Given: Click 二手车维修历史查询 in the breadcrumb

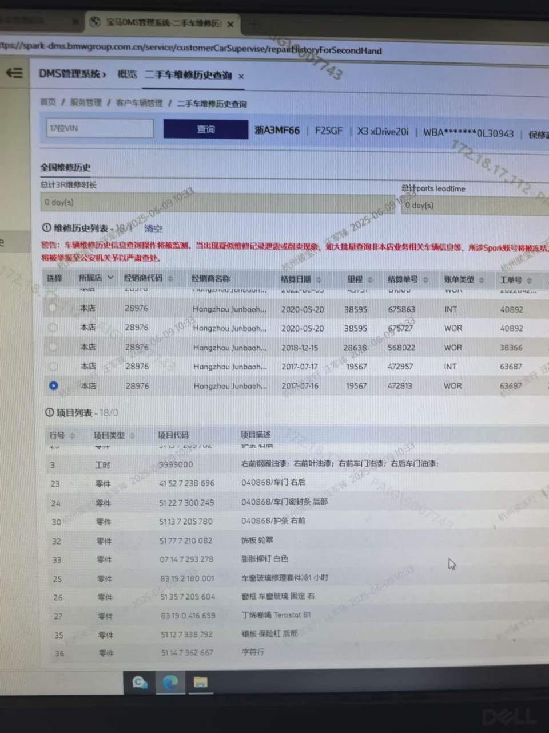Looking at the screenshot, I should [212, 104].
